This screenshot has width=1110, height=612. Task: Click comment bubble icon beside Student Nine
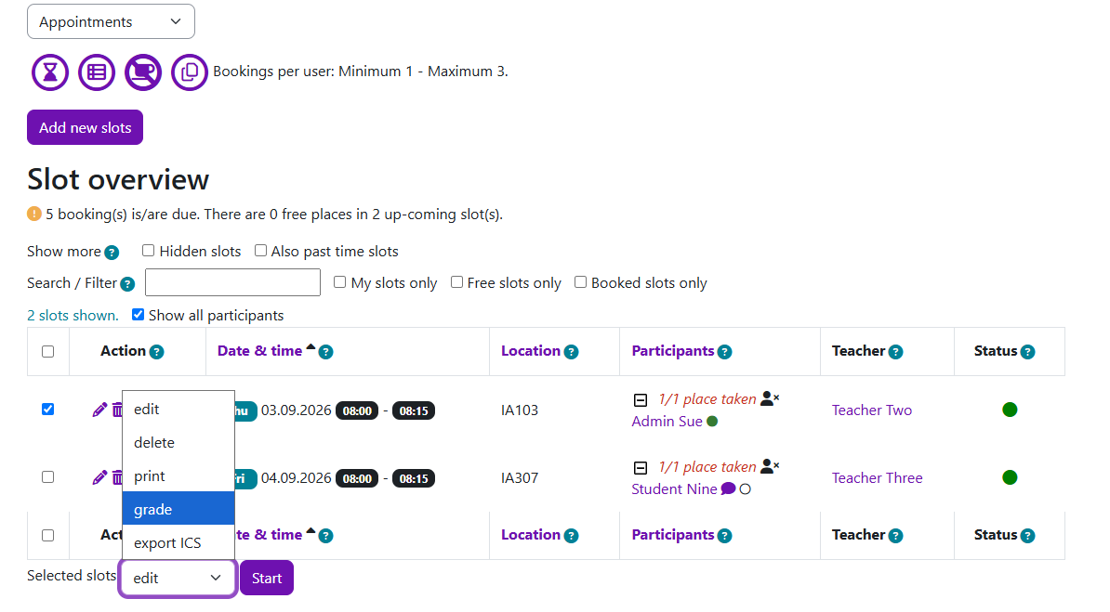pyautogui.click(x=728, y=488)
